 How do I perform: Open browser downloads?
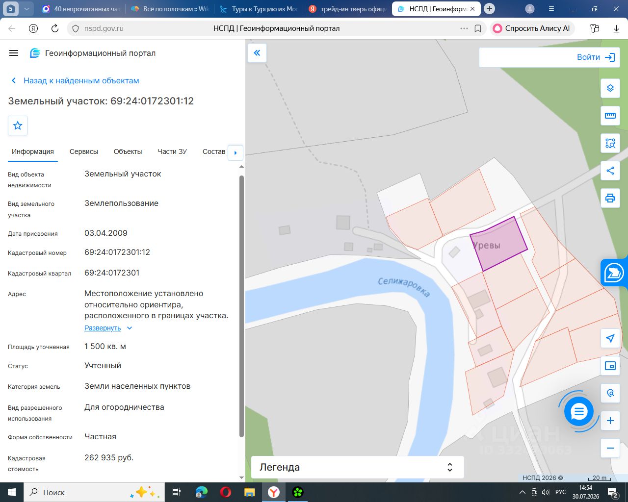pyautogui.click(x=616, y=28)
